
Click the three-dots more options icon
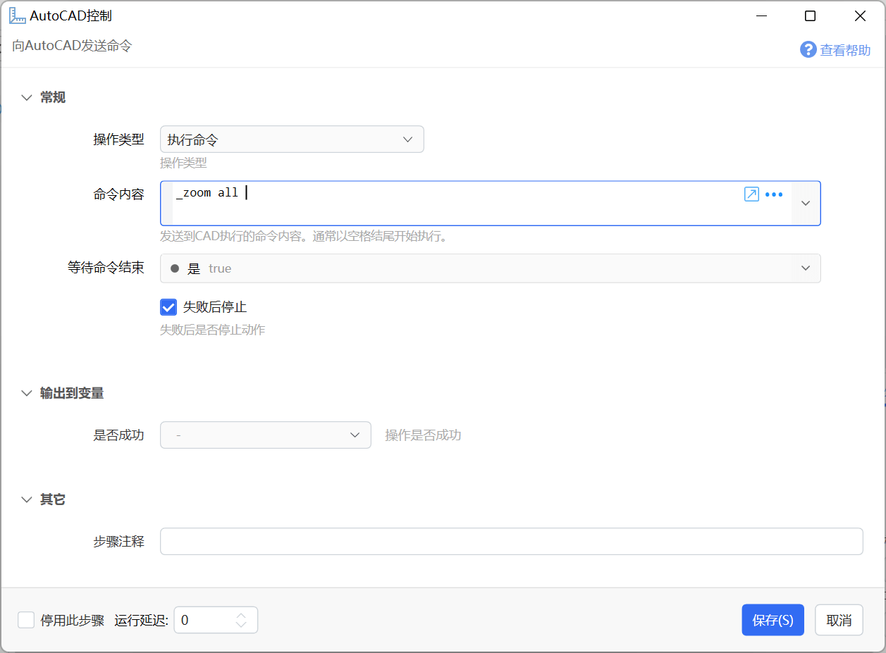(x=774, y=194)
